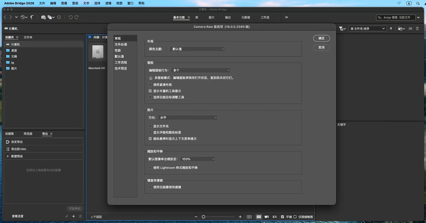Click the 取消 button
The image size is (426, 223).
(321, 48)
